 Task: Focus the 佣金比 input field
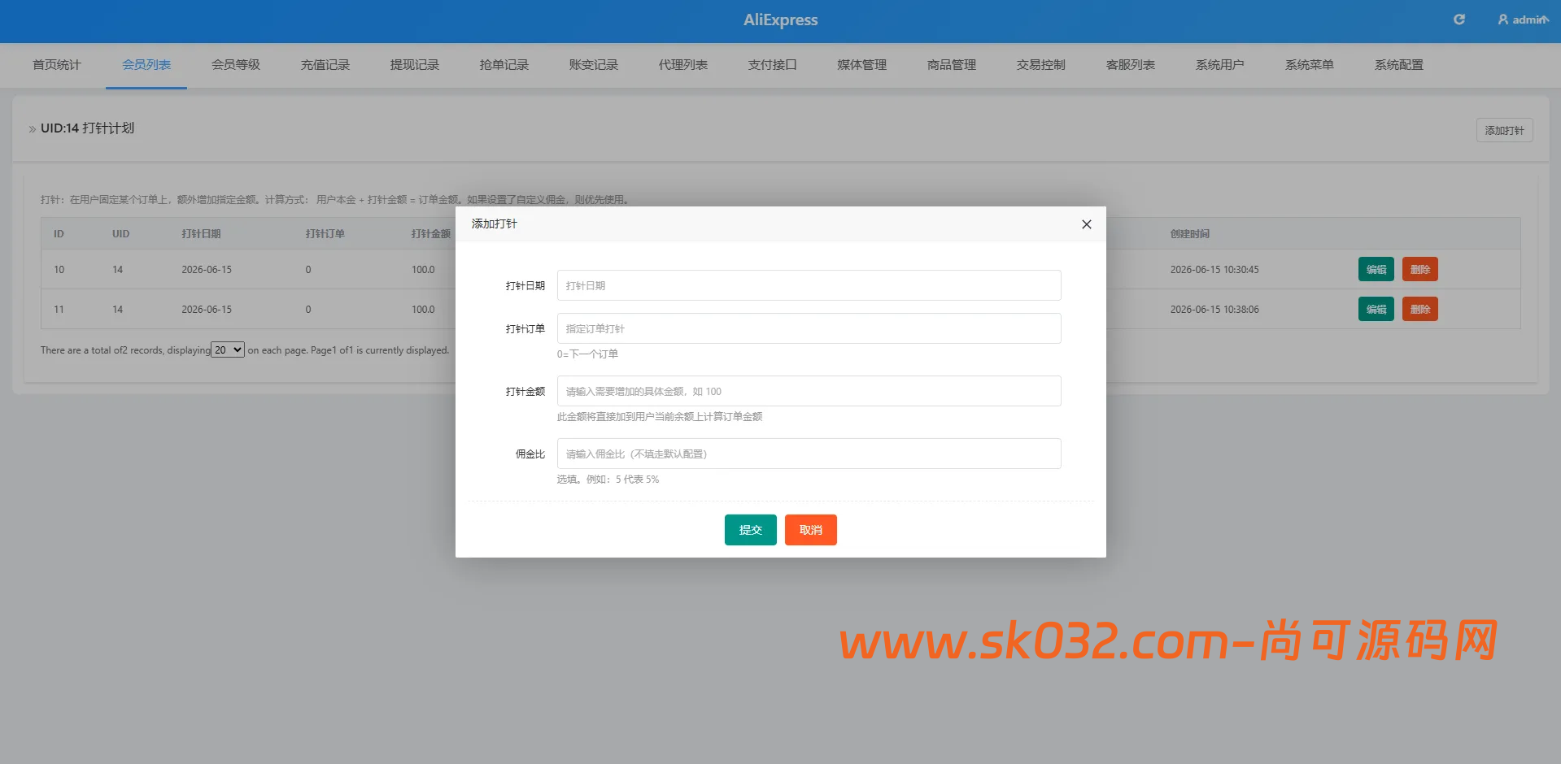pos(809,454)
